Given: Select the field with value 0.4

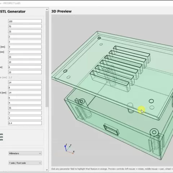Looking at the screenshot, I should pos(25,123).
